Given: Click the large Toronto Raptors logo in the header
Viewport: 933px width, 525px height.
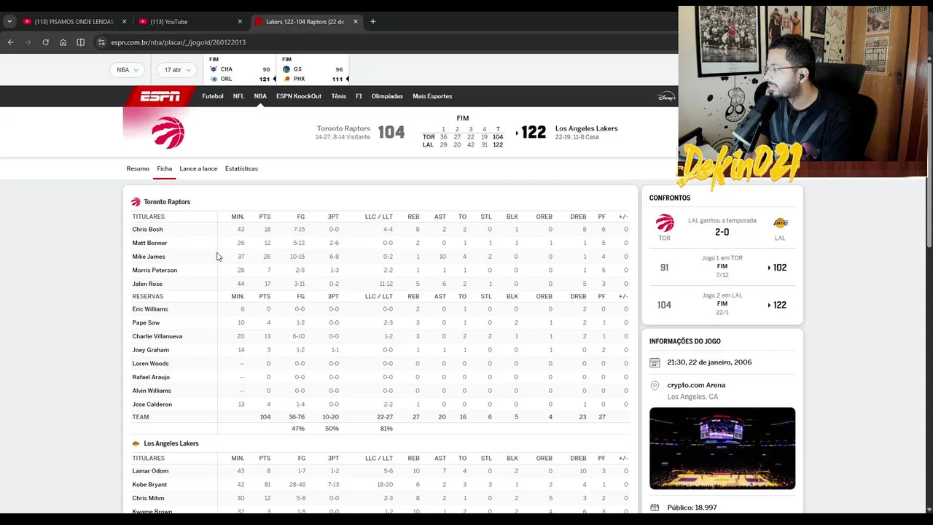Looking at the screenshot, I should [168, 133].
